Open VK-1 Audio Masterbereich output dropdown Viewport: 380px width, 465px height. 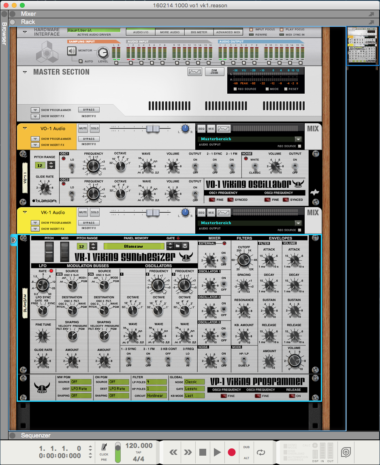(x=298, y=223)
